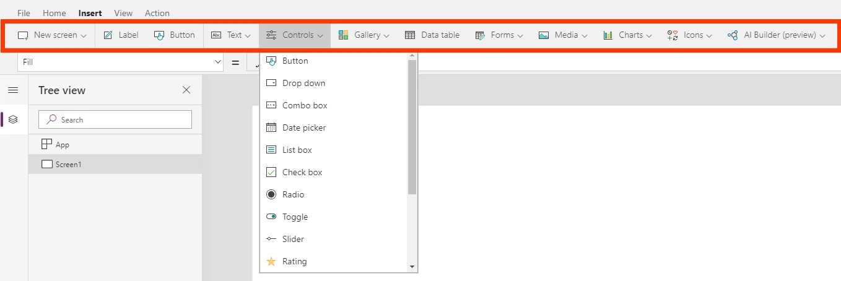Close the Tree view panel
Screen dimensions: 841x281
[x=186, y=90]
